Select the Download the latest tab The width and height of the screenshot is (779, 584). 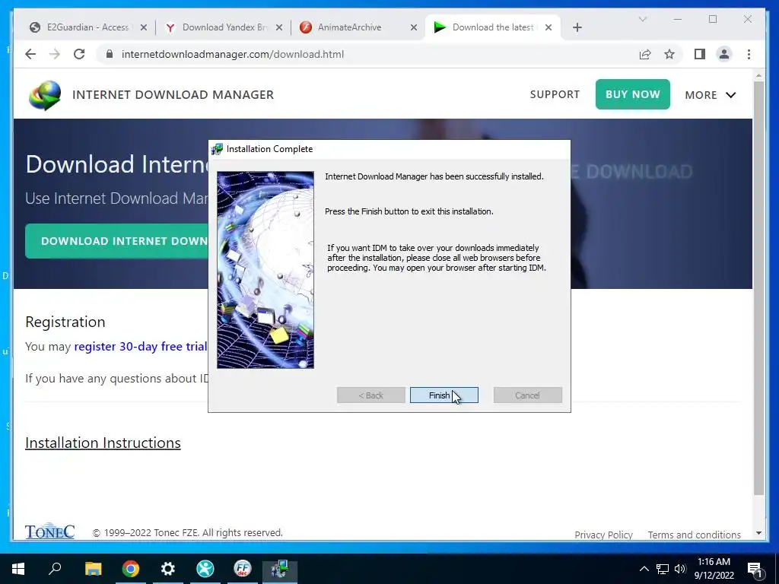[493, 27]
